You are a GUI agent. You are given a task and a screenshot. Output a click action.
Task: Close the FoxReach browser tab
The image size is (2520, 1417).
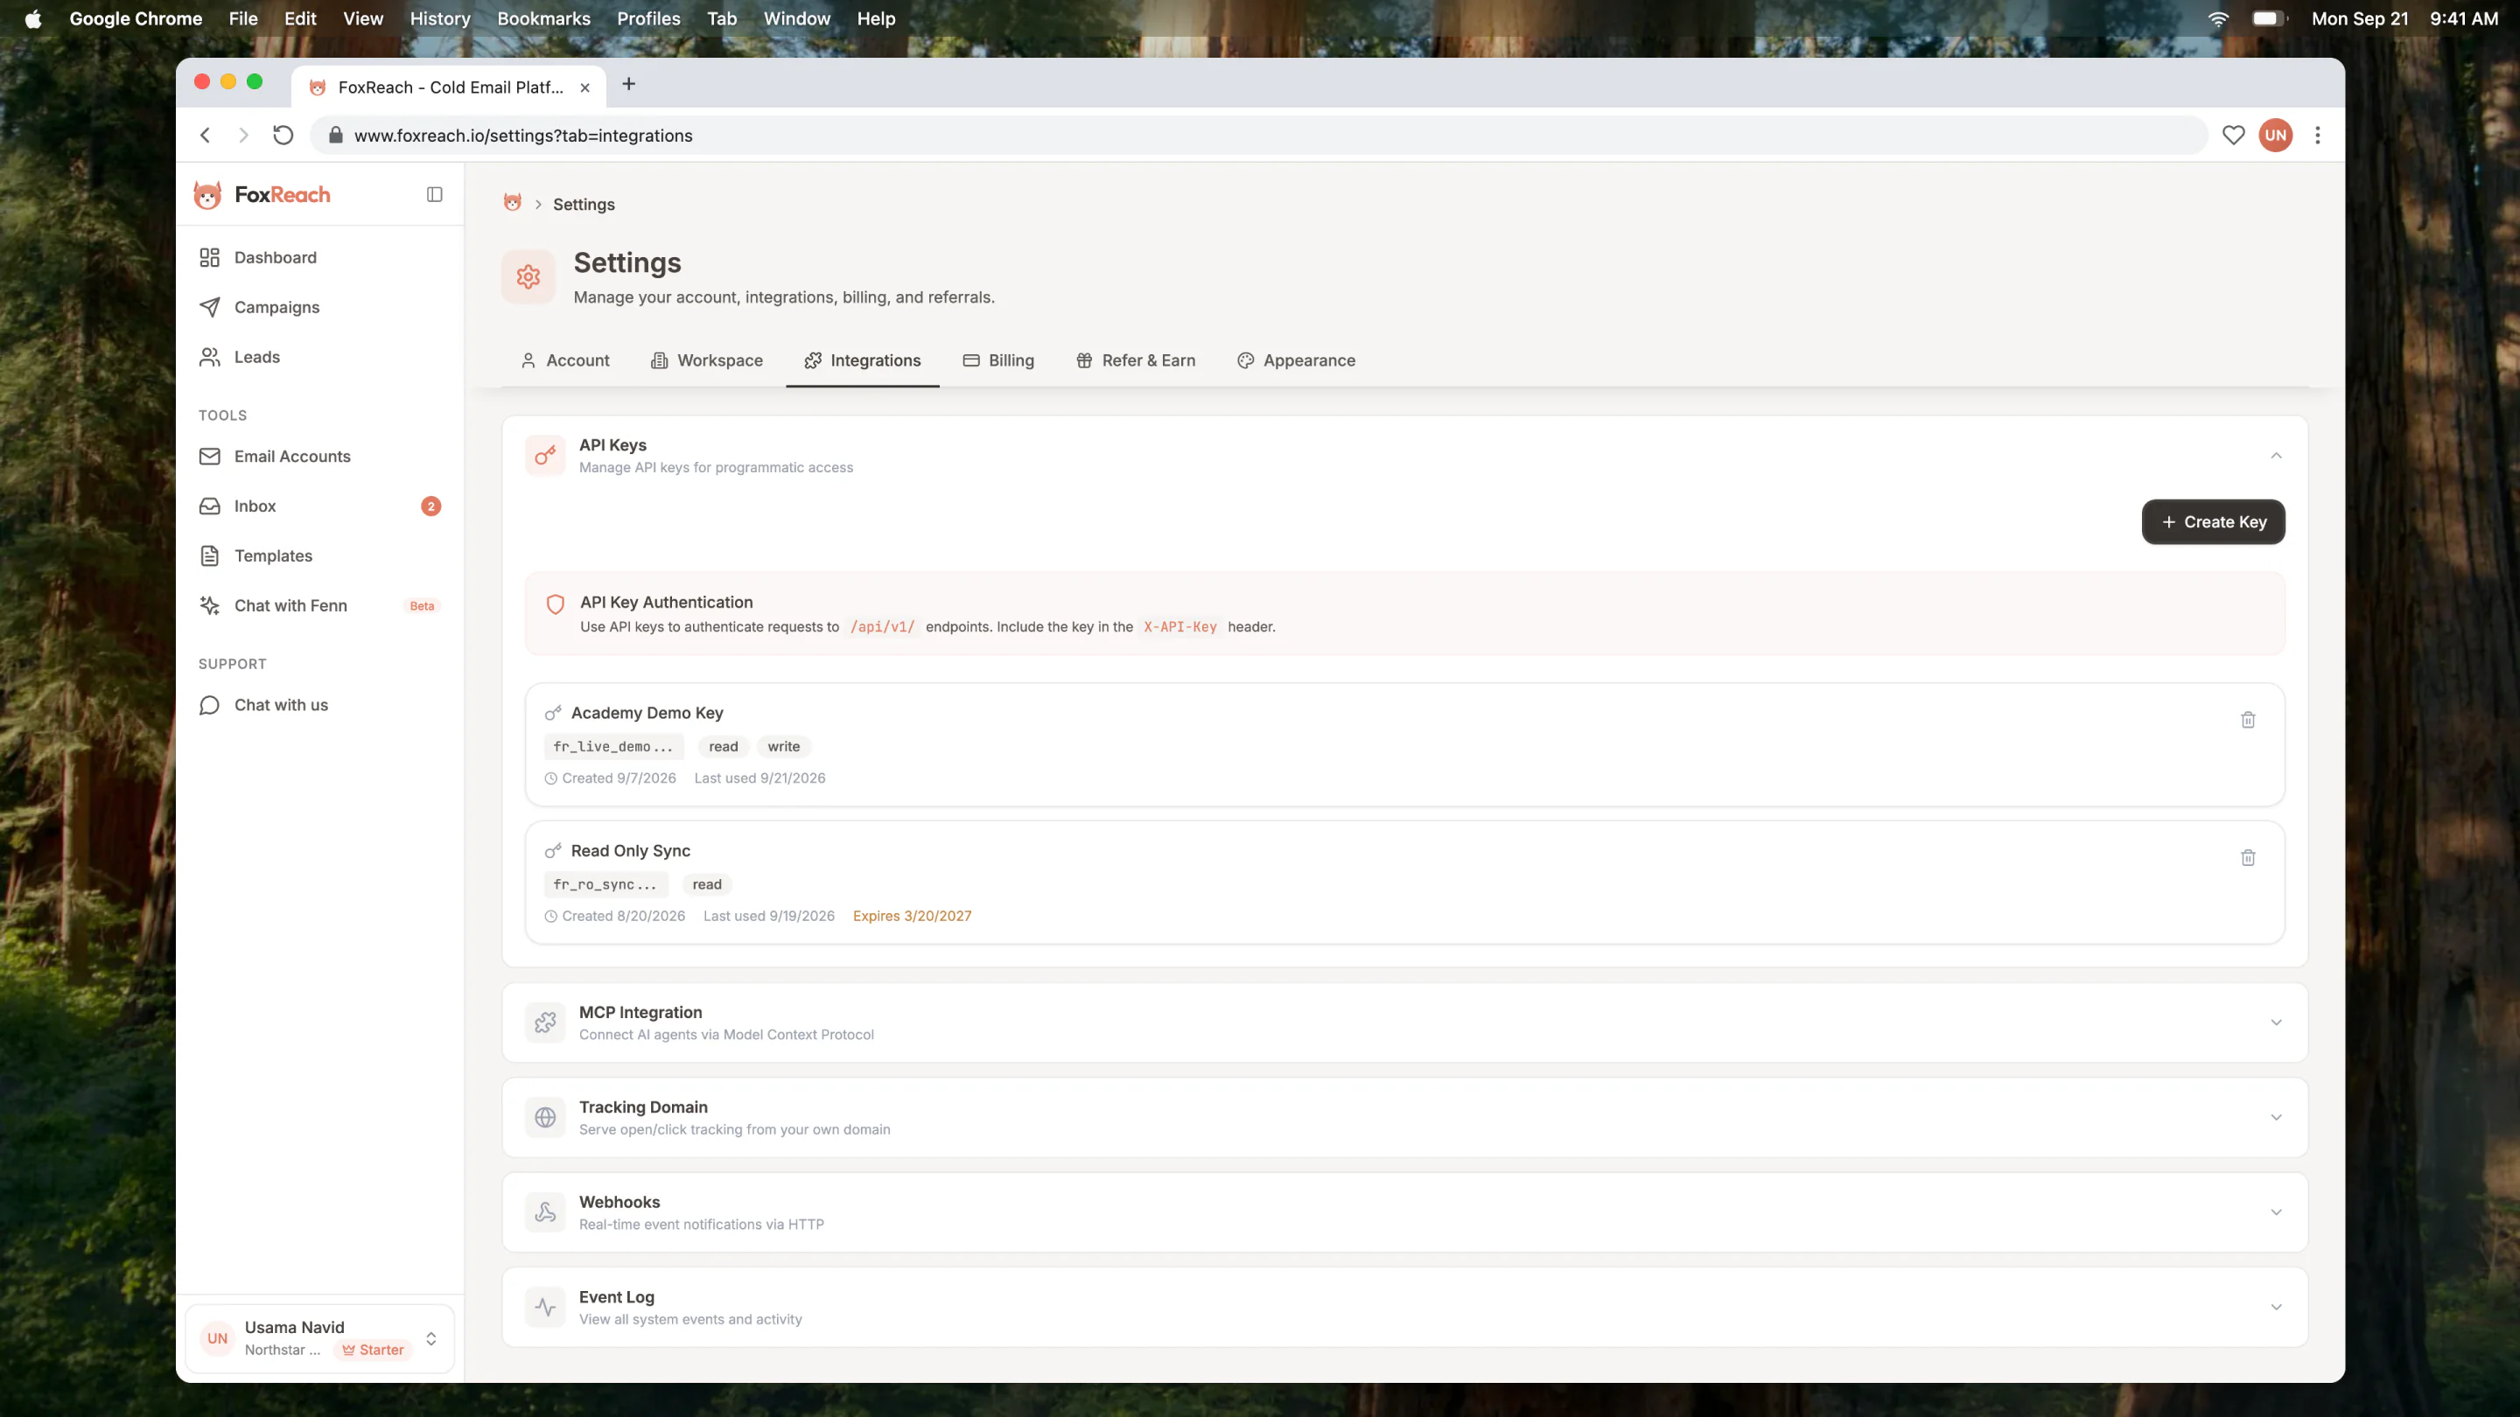click(x=584, y=87)
